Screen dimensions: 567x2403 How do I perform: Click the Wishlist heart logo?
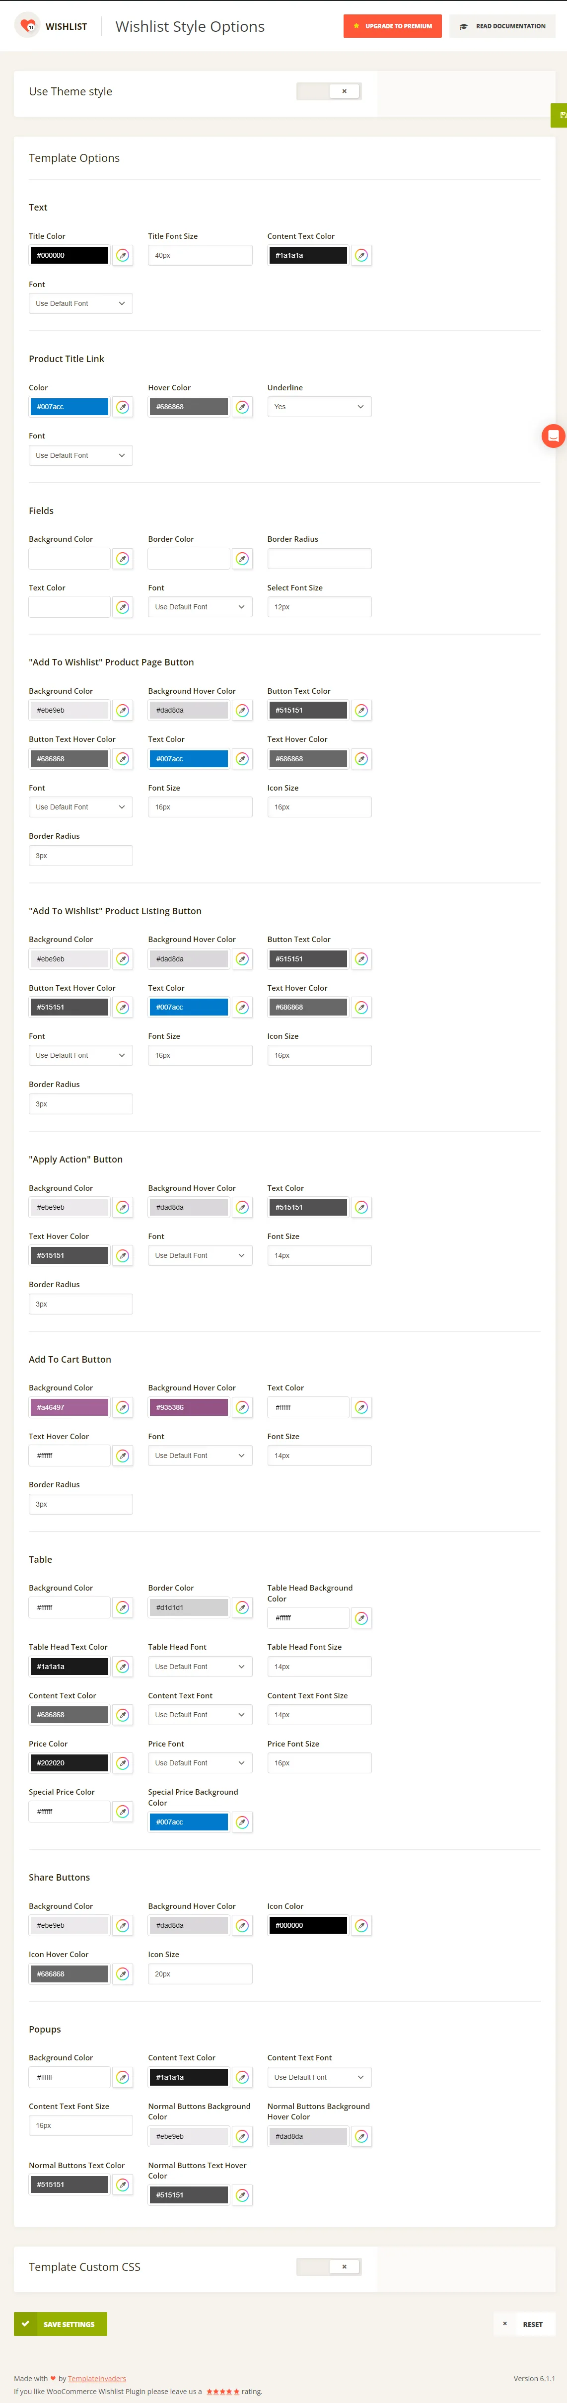tap(28, 26)
